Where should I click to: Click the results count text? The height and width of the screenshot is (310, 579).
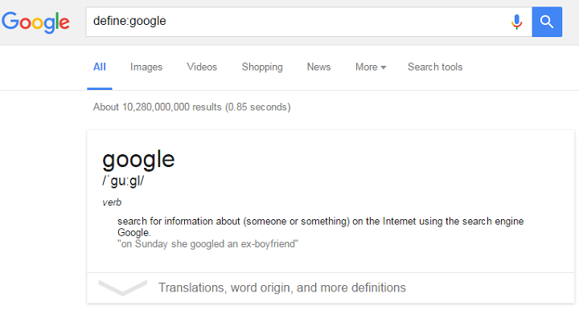[191, 107]
